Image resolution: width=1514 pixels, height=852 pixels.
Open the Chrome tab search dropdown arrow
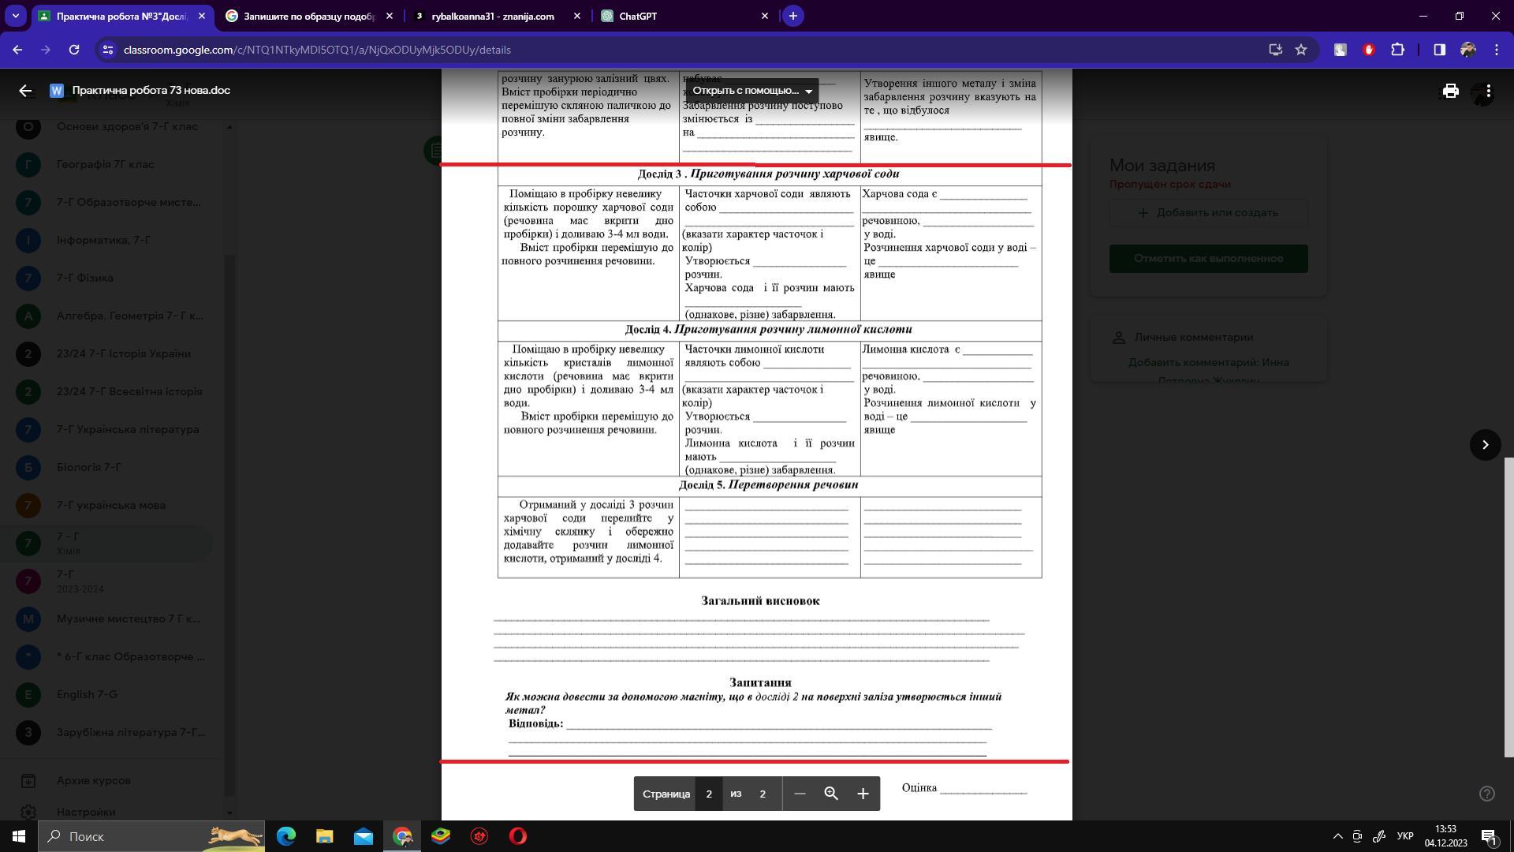point(15,16)
